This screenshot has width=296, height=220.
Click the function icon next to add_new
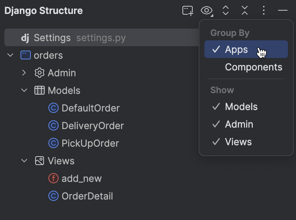[x=53, y=178]
